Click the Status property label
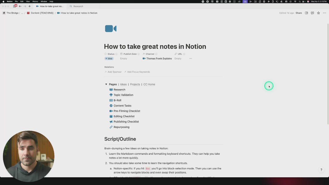 click(111, 54)
